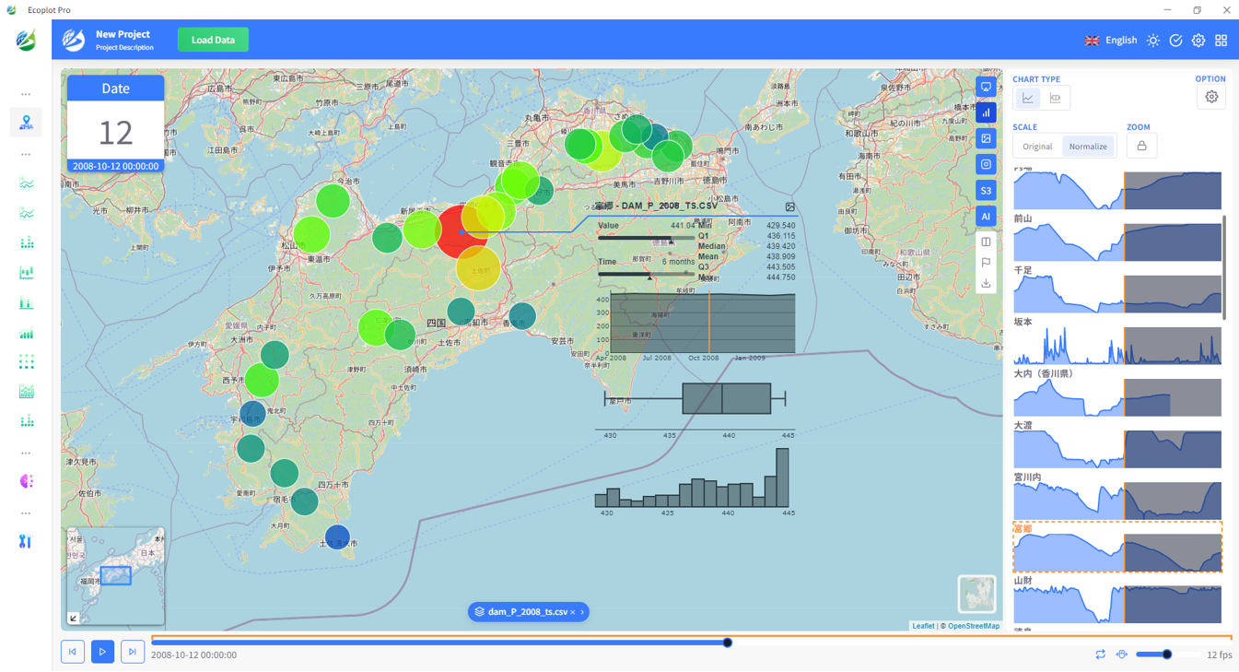
Task: Open the tools wrench icon in the sidebar
Action: [26, 541]
